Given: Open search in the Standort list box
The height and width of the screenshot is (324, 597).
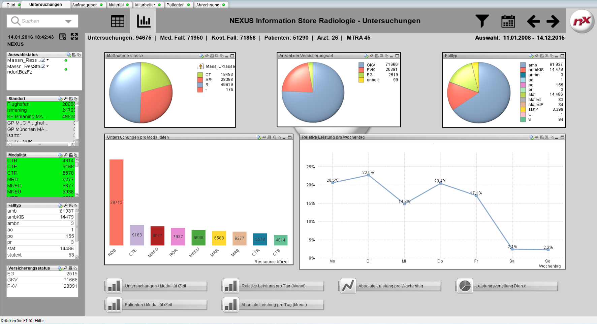Looking at the screenshot, I should (x=66, y=99).
